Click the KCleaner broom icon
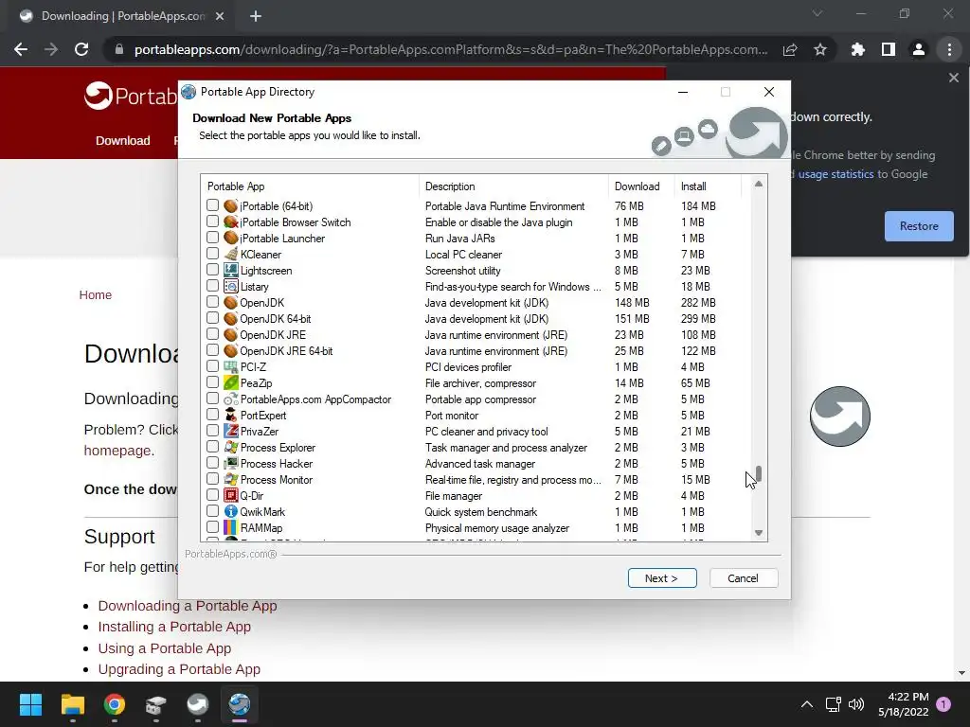This screenshot has height=727, width=970. pyautogui.click(x=231, y=254)
